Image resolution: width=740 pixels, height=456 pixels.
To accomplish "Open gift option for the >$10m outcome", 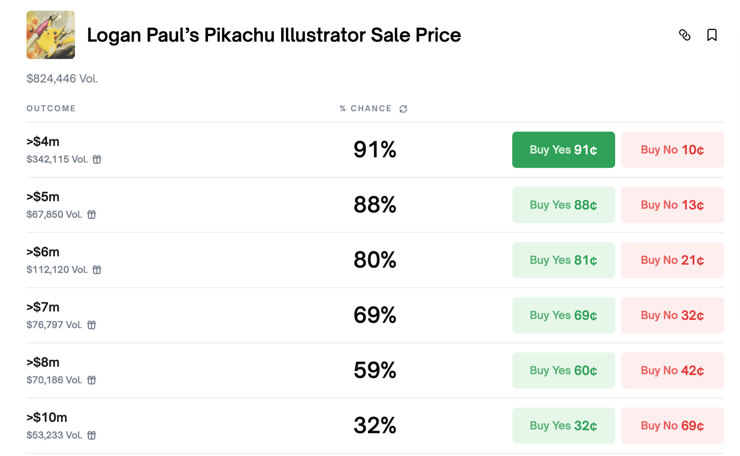I will click(x=92, y=435).
